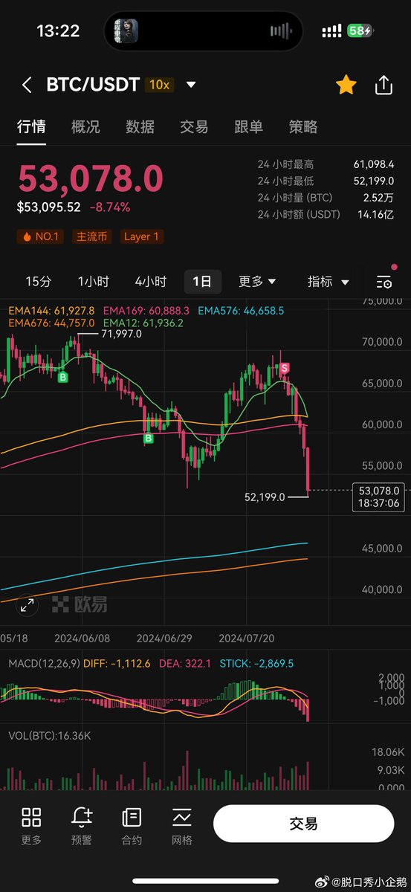Tap the now-playing thumbnail in Dynamic Island
Image resolution: width=411 pixels, height=892 pixels.
point(126,31)
